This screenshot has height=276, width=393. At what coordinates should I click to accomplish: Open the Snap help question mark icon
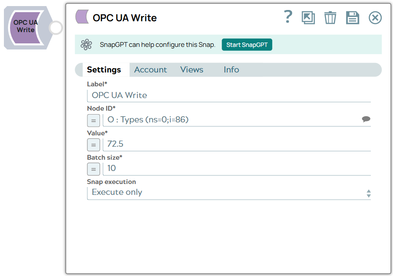288,17
